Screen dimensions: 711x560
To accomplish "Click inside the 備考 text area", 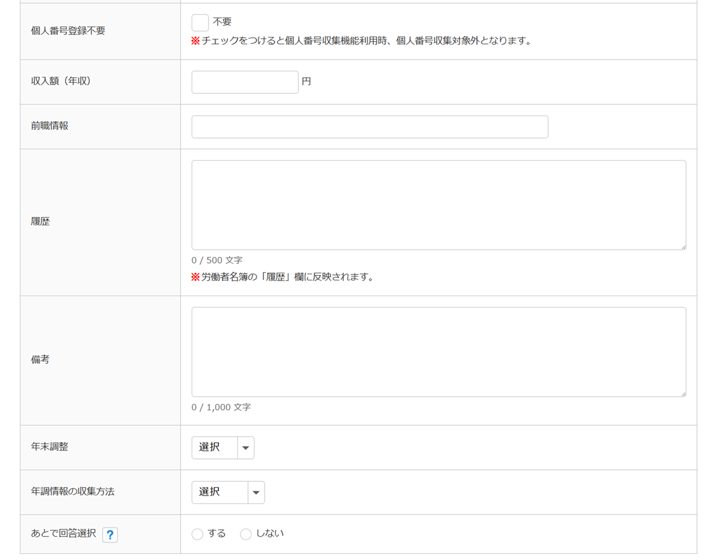I will click(x=438, y=352).
